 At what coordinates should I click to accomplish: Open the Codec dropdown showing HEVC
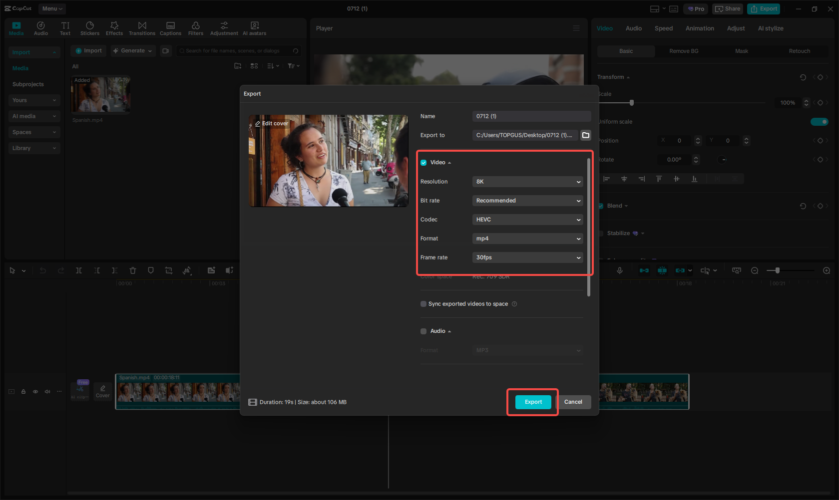(x=527, y=219)
